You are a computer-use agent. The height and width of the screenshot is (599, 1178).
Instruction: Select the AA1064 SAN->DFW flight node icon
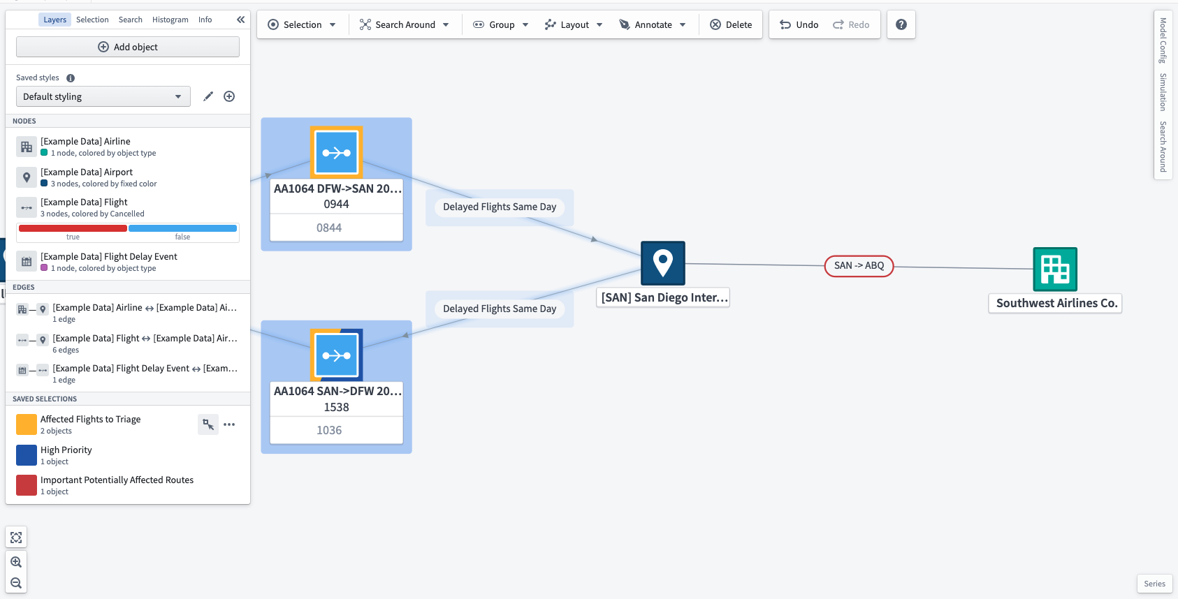[x=336, y=355]
